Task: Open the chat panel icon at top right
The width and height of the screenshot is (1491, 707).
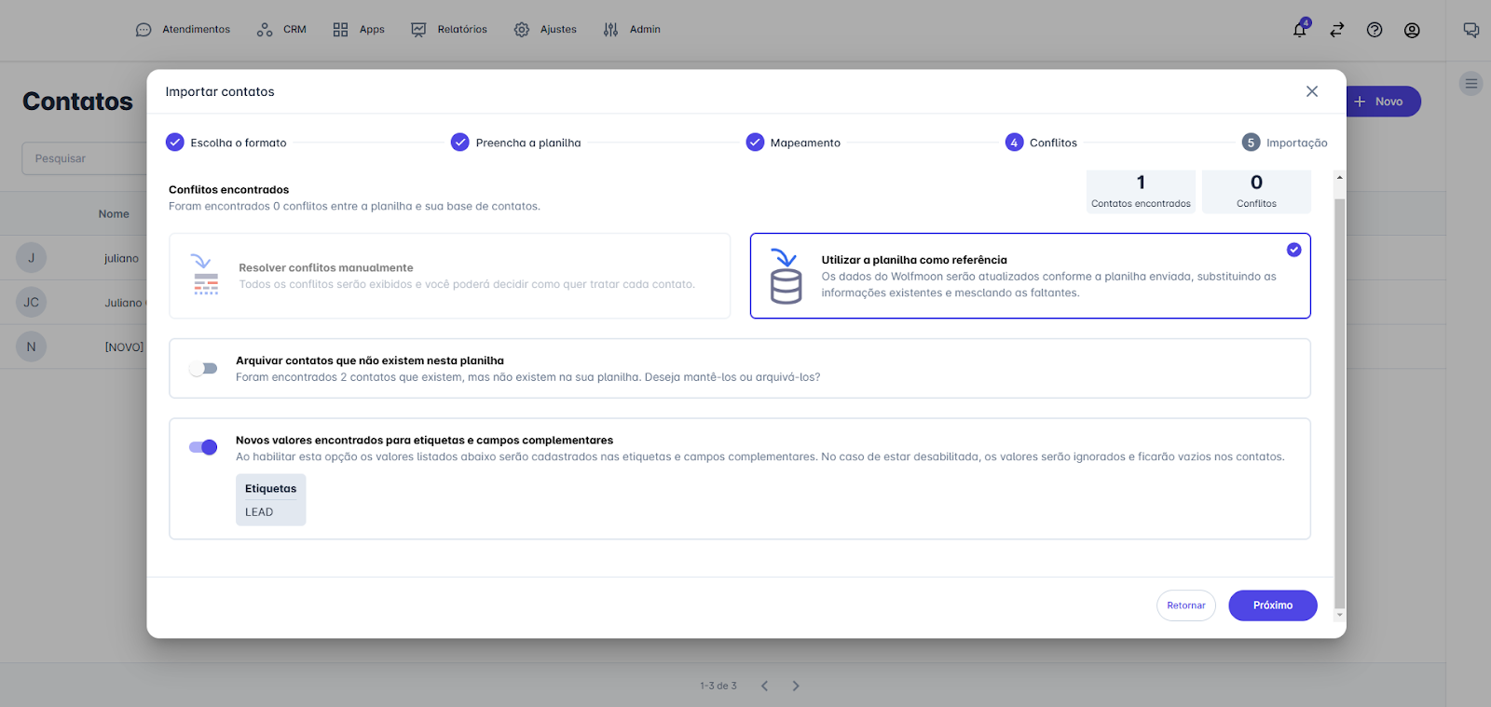Action: (x=1470, y=30)
